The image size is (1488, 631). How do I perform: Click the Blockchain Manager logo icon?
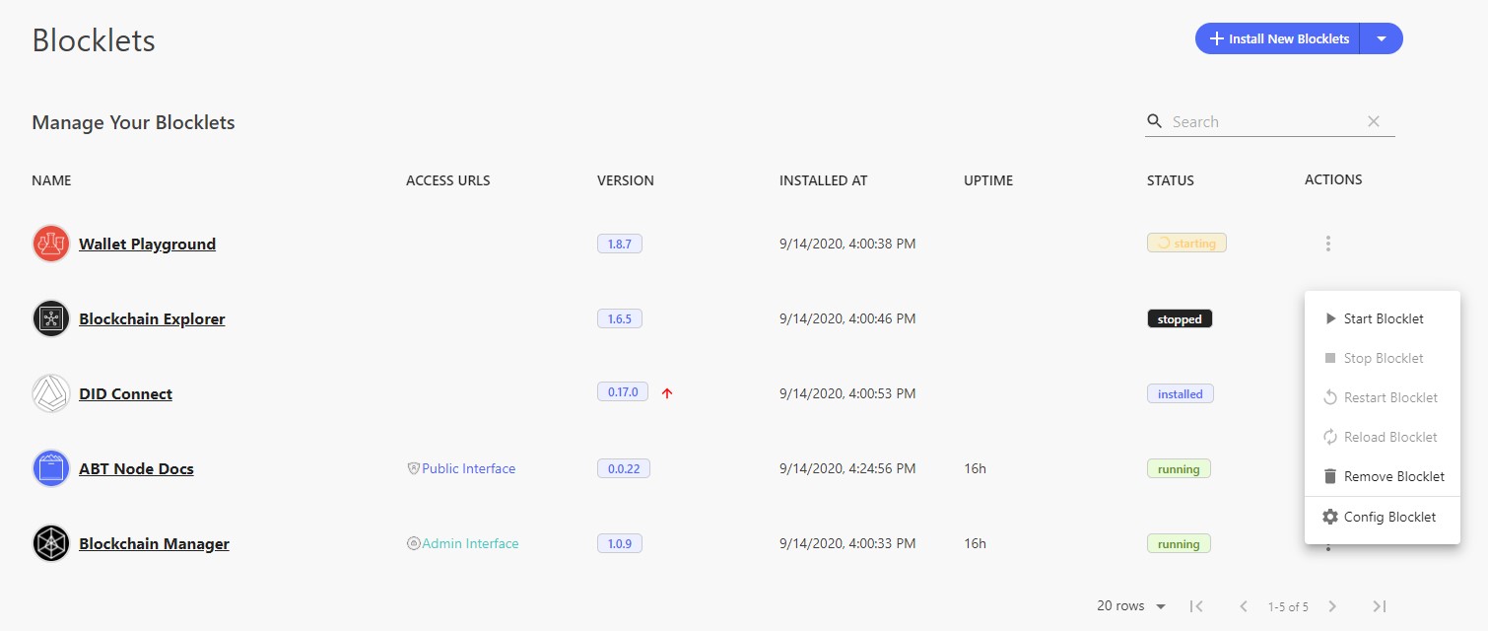51,543
